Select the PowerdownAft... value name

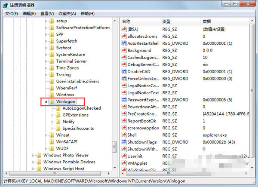[143, 107]
